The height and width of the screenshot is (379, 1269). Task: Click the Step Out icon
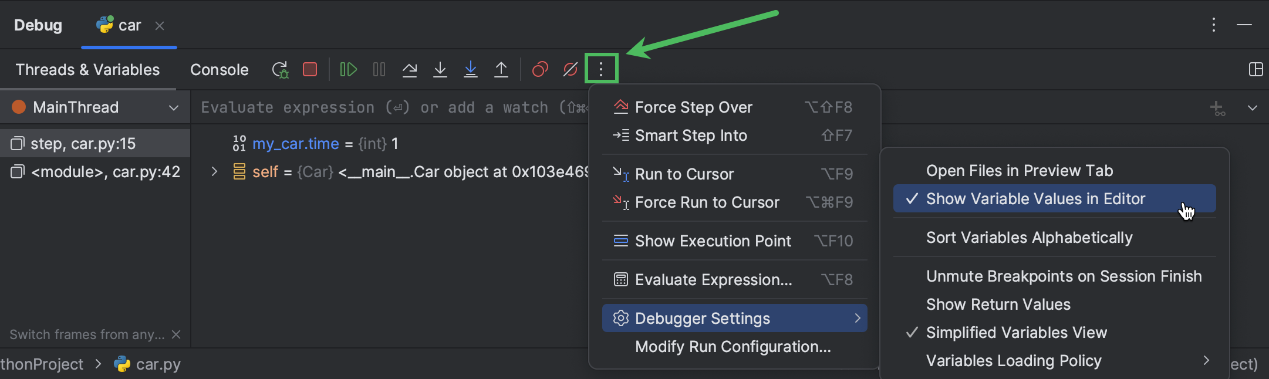[501, 70]
